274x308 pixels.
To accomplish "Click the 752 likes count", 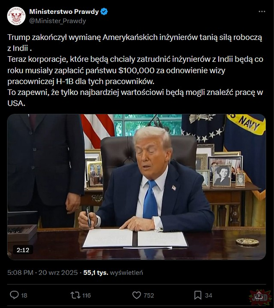I will (149, 296).
